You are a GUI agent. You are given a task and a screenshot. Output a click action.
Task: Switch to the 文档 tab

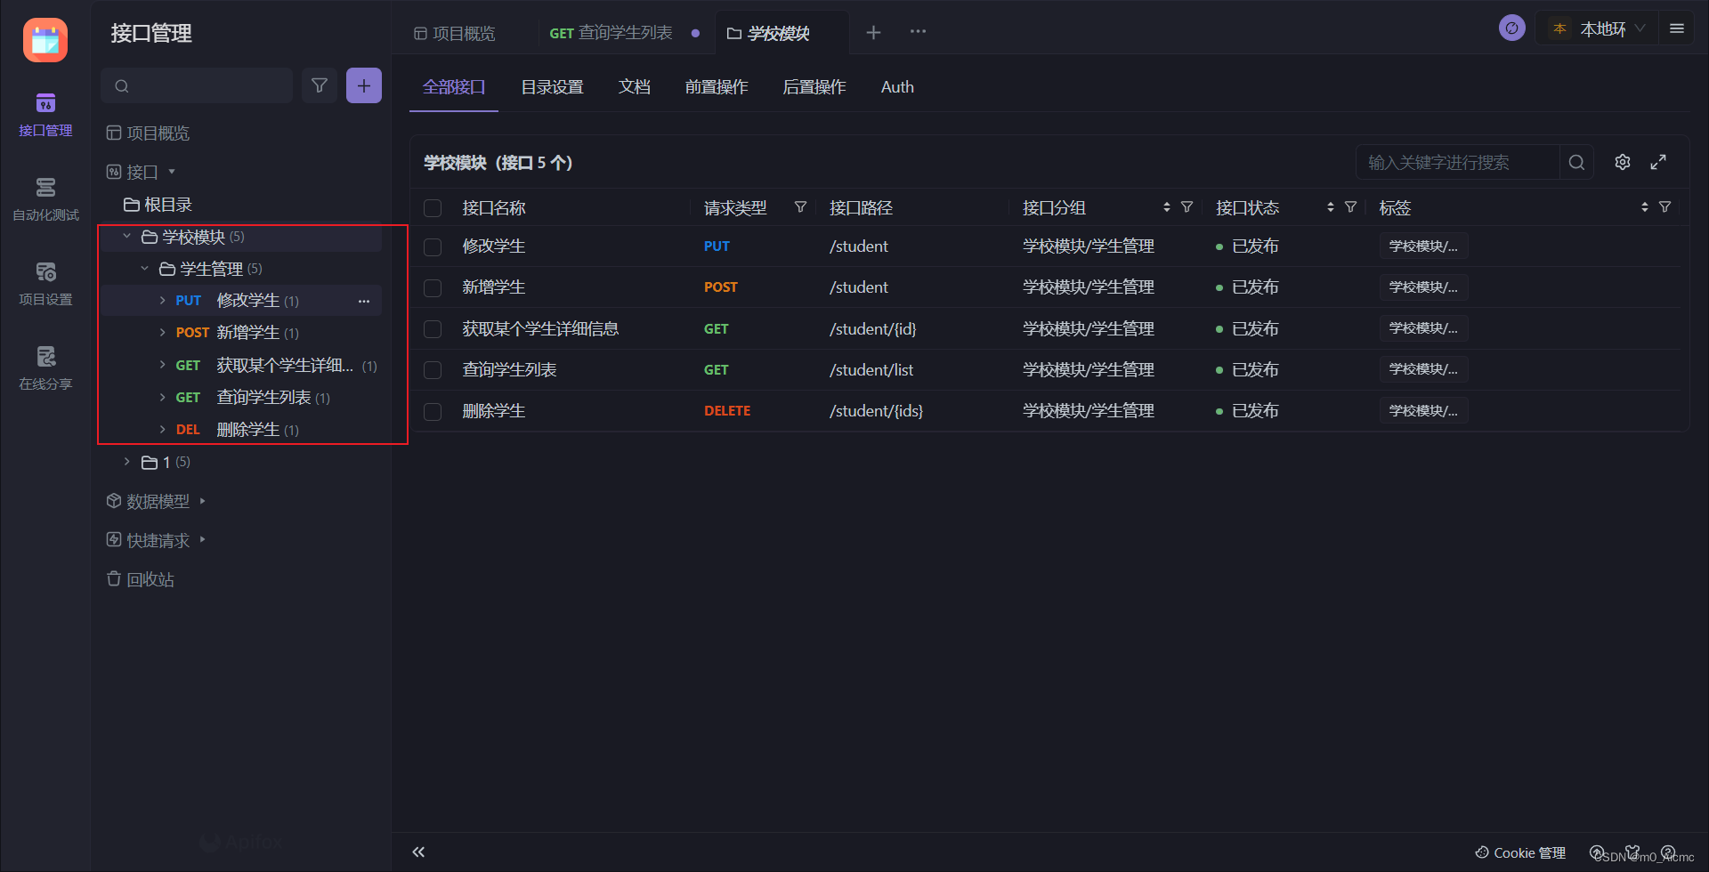pos(635,86)
